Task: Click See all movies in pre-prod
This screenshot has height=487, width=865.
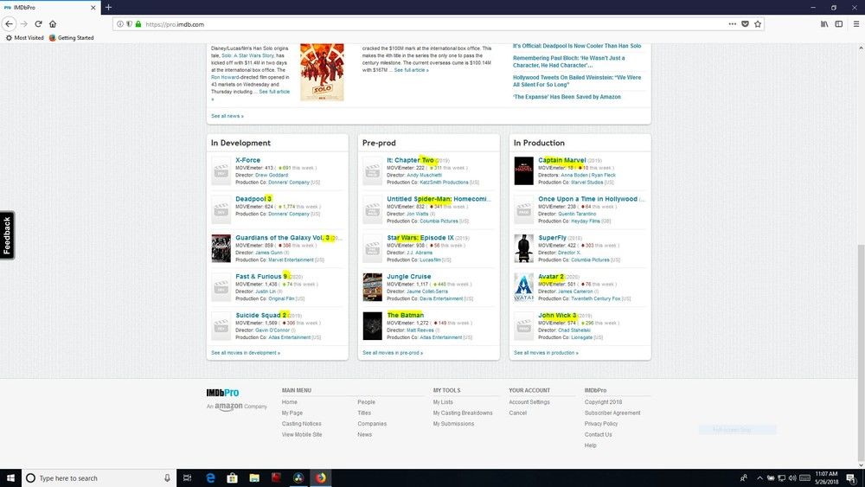Action: [x=393, y=352]
